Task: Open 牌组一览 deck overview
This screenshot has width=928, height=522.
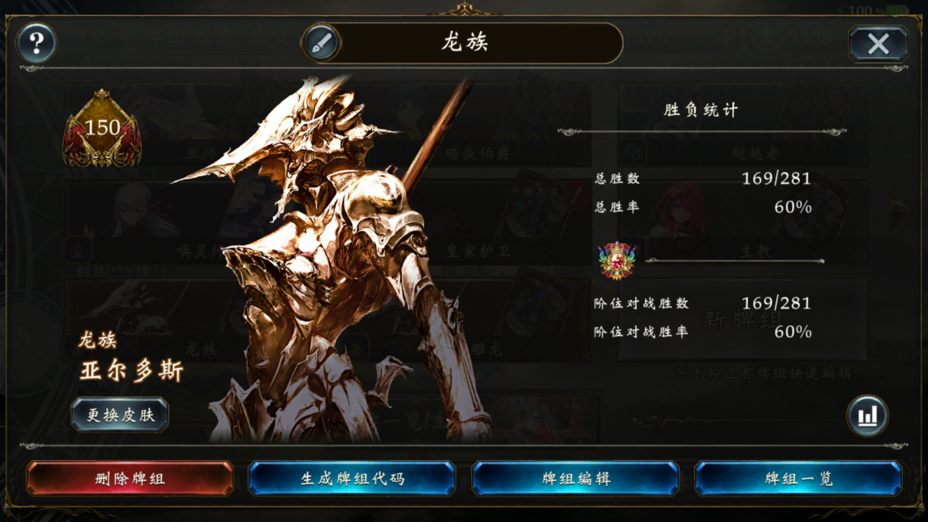Action: click(x=799, y=479)
